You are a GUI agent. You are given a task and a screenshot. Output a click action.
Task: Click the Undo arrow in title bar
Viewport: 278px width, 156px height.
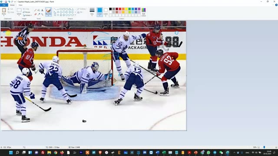(9, 2)
